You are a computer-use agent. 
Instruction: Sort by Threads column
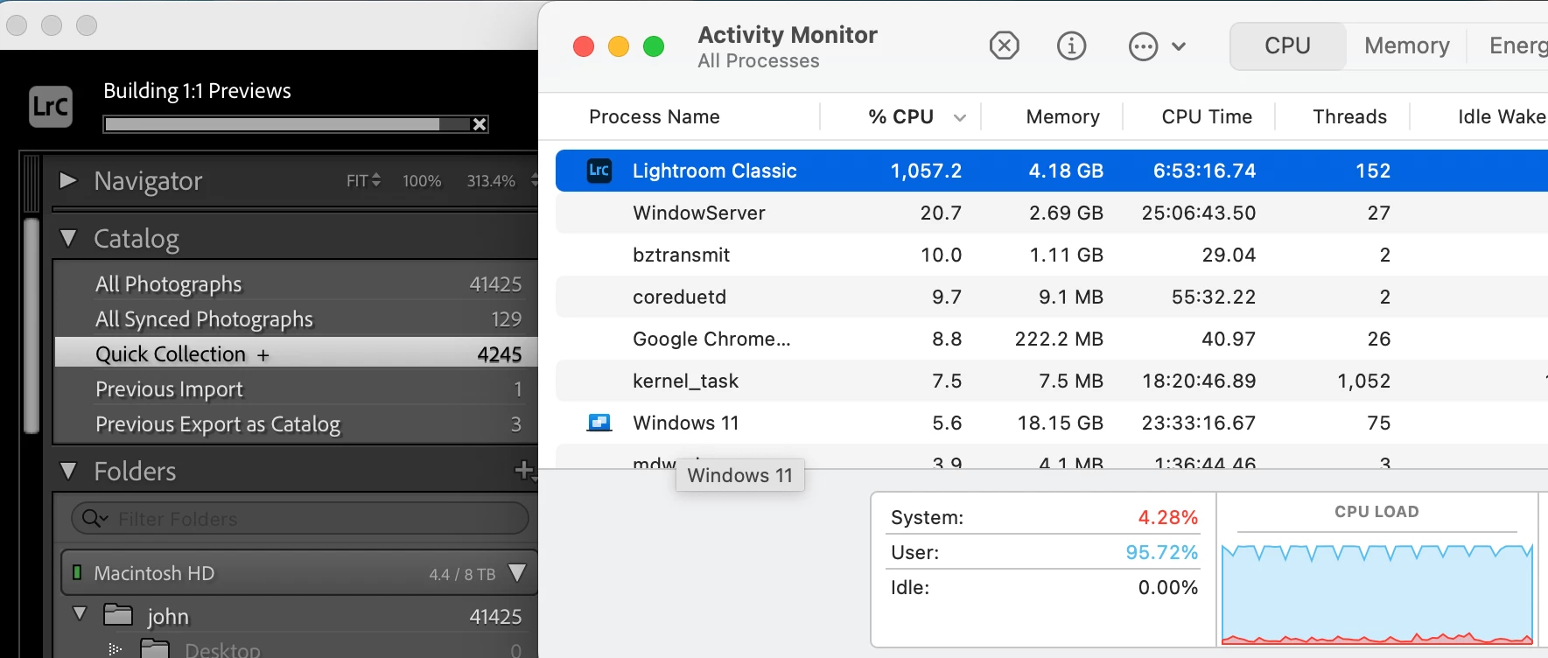(x=1349, y=116)
